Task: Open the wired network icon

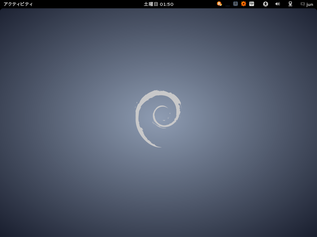Action: 290,4
